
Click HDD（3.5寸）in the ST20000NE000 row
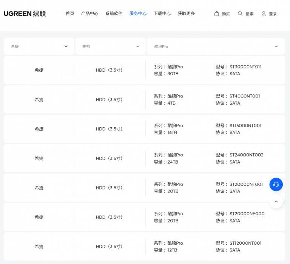[109, 217]
